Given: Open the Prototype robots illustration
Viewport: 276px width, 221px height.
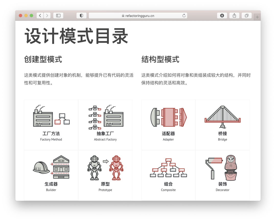Looking at the screenshot, I should [x=105, y=167].
